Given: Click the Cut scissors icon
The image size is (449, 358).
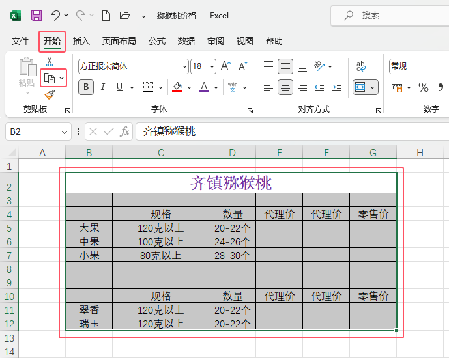Looking at the screenshot, I should [x=50, y=61].
